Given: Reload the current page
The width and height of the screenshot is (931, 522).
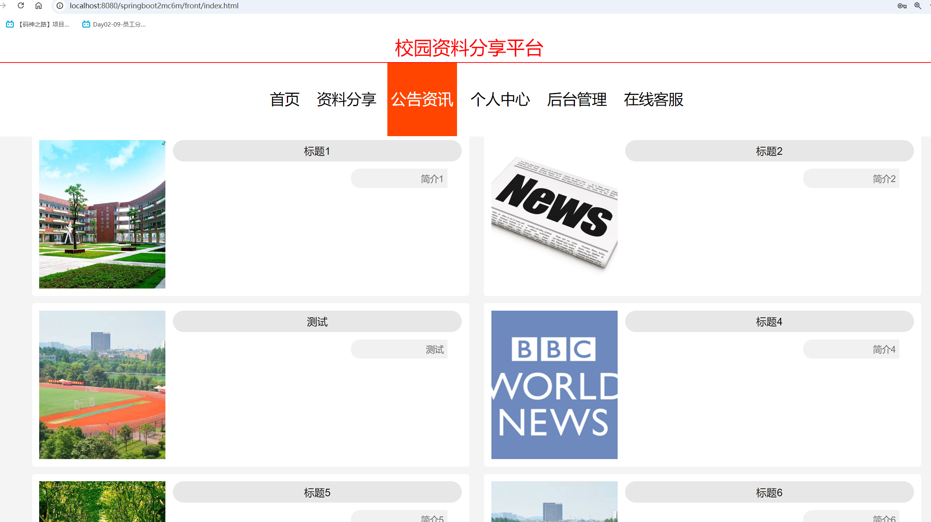Looking at the screenshot, I should pyautogui.click(x=21, y=6).
